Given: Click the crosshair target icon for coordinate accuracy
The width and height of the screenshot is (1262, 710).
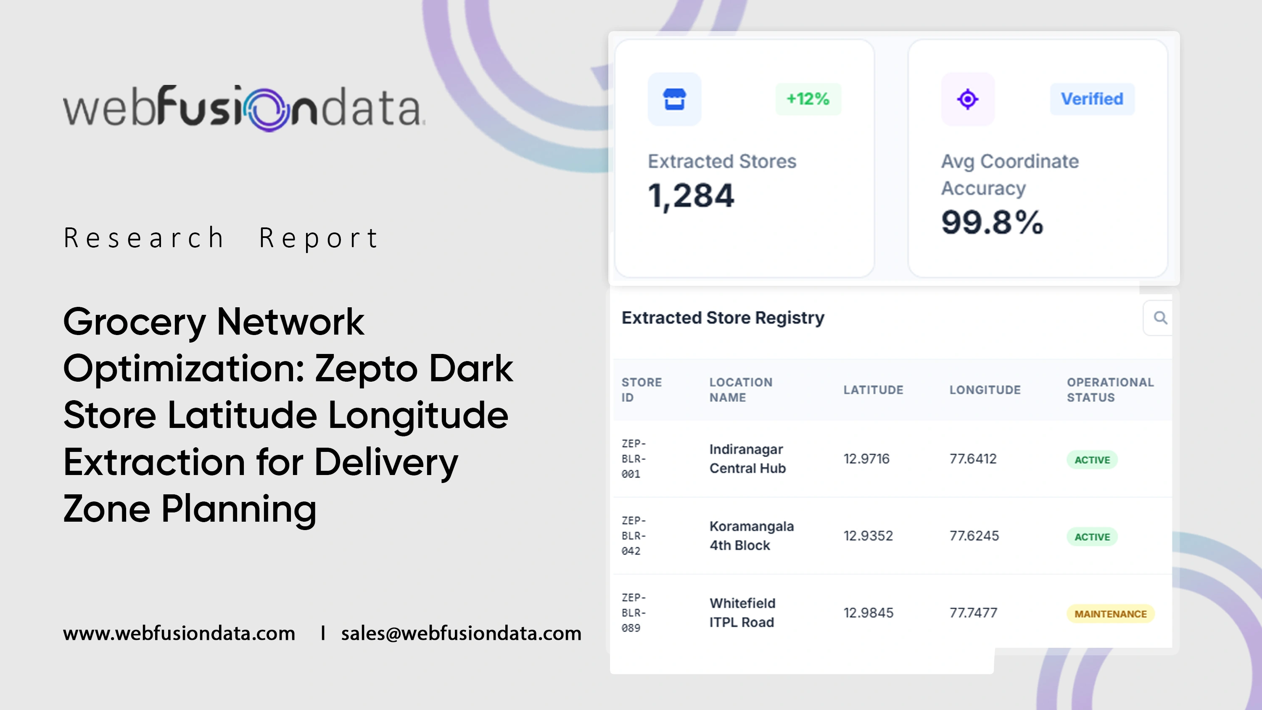Looking at the screenshot, I should point(968,99).
